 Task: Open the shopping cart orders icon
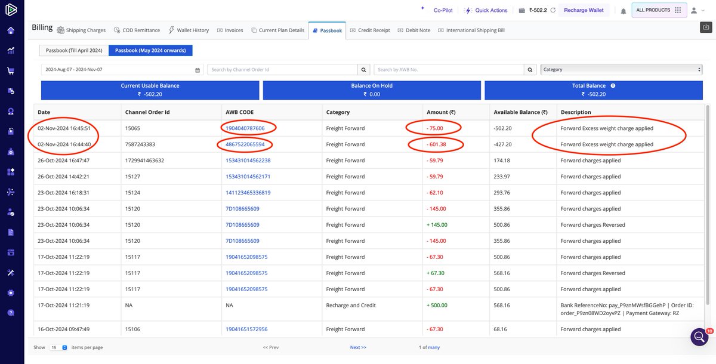(x=11, y=71)
